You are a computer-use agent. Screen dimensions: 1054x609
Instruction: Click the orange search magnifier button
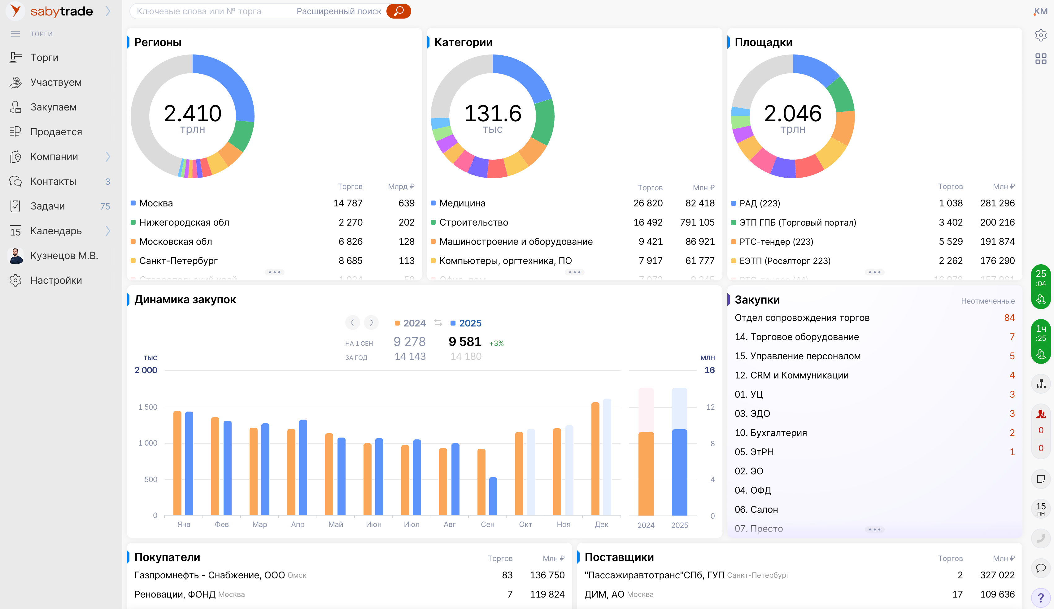pos(398,11)
